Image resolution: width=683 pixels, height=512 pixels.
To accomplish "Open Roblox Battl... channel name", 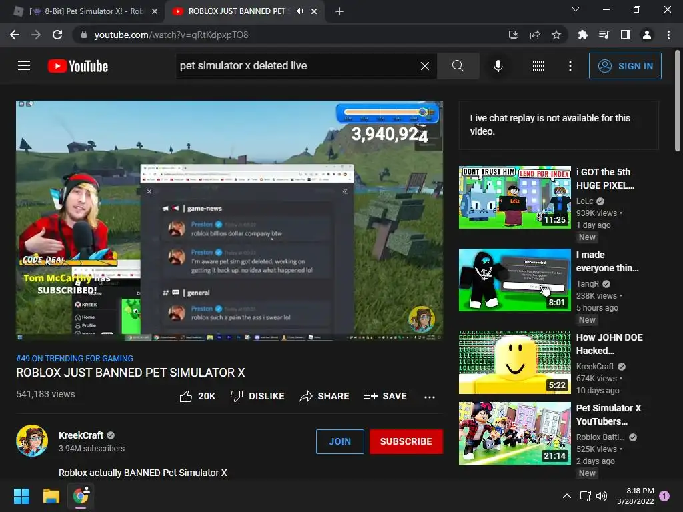I will click(600, 437).
